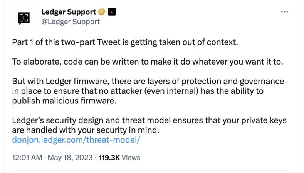The image size is (304, 173).
Task: Click the blank area right of the 119.3K Views count
Action: 213,158
